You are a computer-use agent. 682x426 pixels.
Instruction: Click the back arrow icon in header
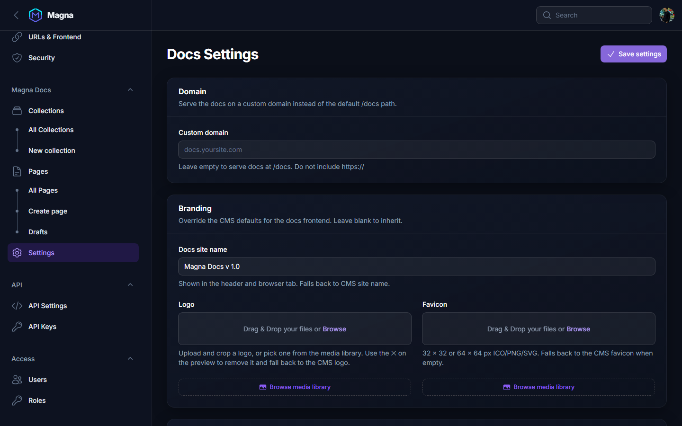(x=16, y=15)
